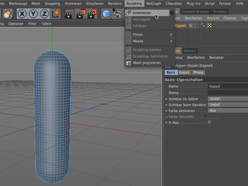
Task: Click the Name field containing Kapsel
Action: click(228, 86)
